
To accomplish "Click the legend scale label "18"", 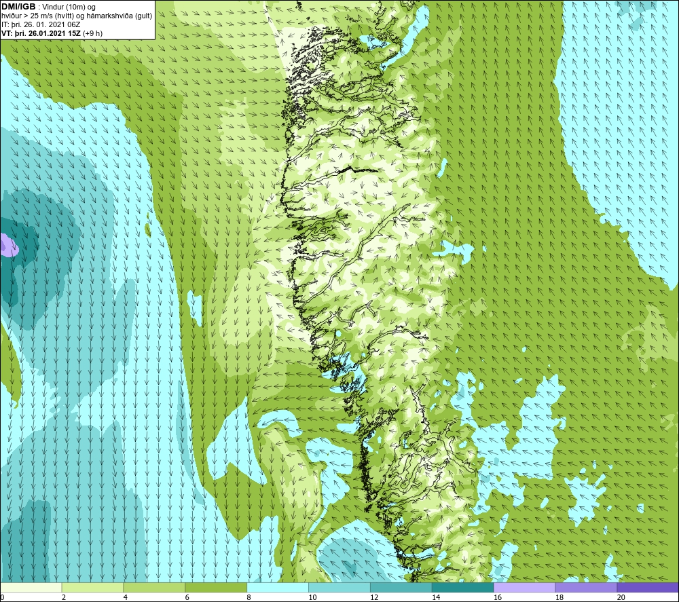I will [559, 598].
